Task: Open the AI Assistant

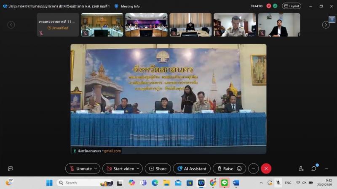Action: pyautogui.click(x=192, y=169)
